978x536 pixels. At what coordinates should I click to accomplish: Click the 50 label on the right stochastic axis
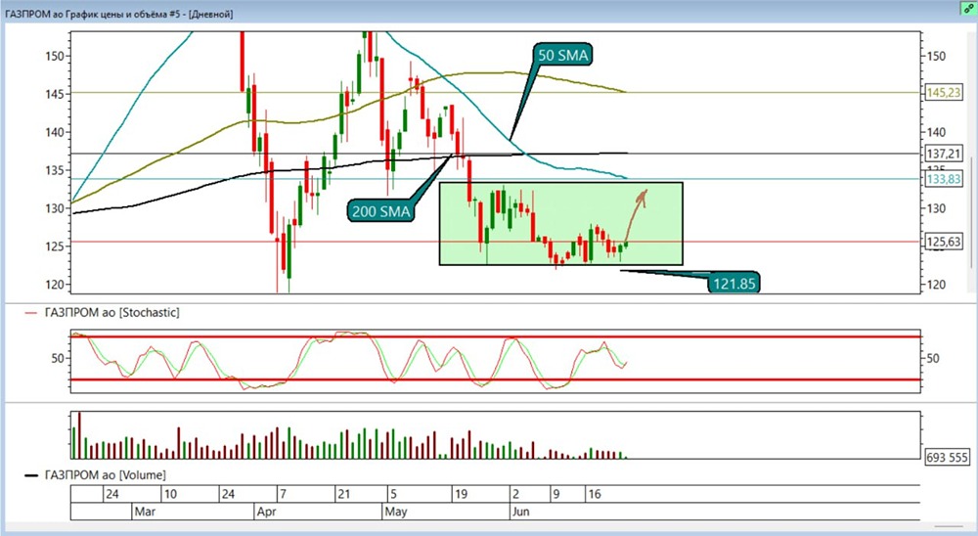(x=933, y=359)
